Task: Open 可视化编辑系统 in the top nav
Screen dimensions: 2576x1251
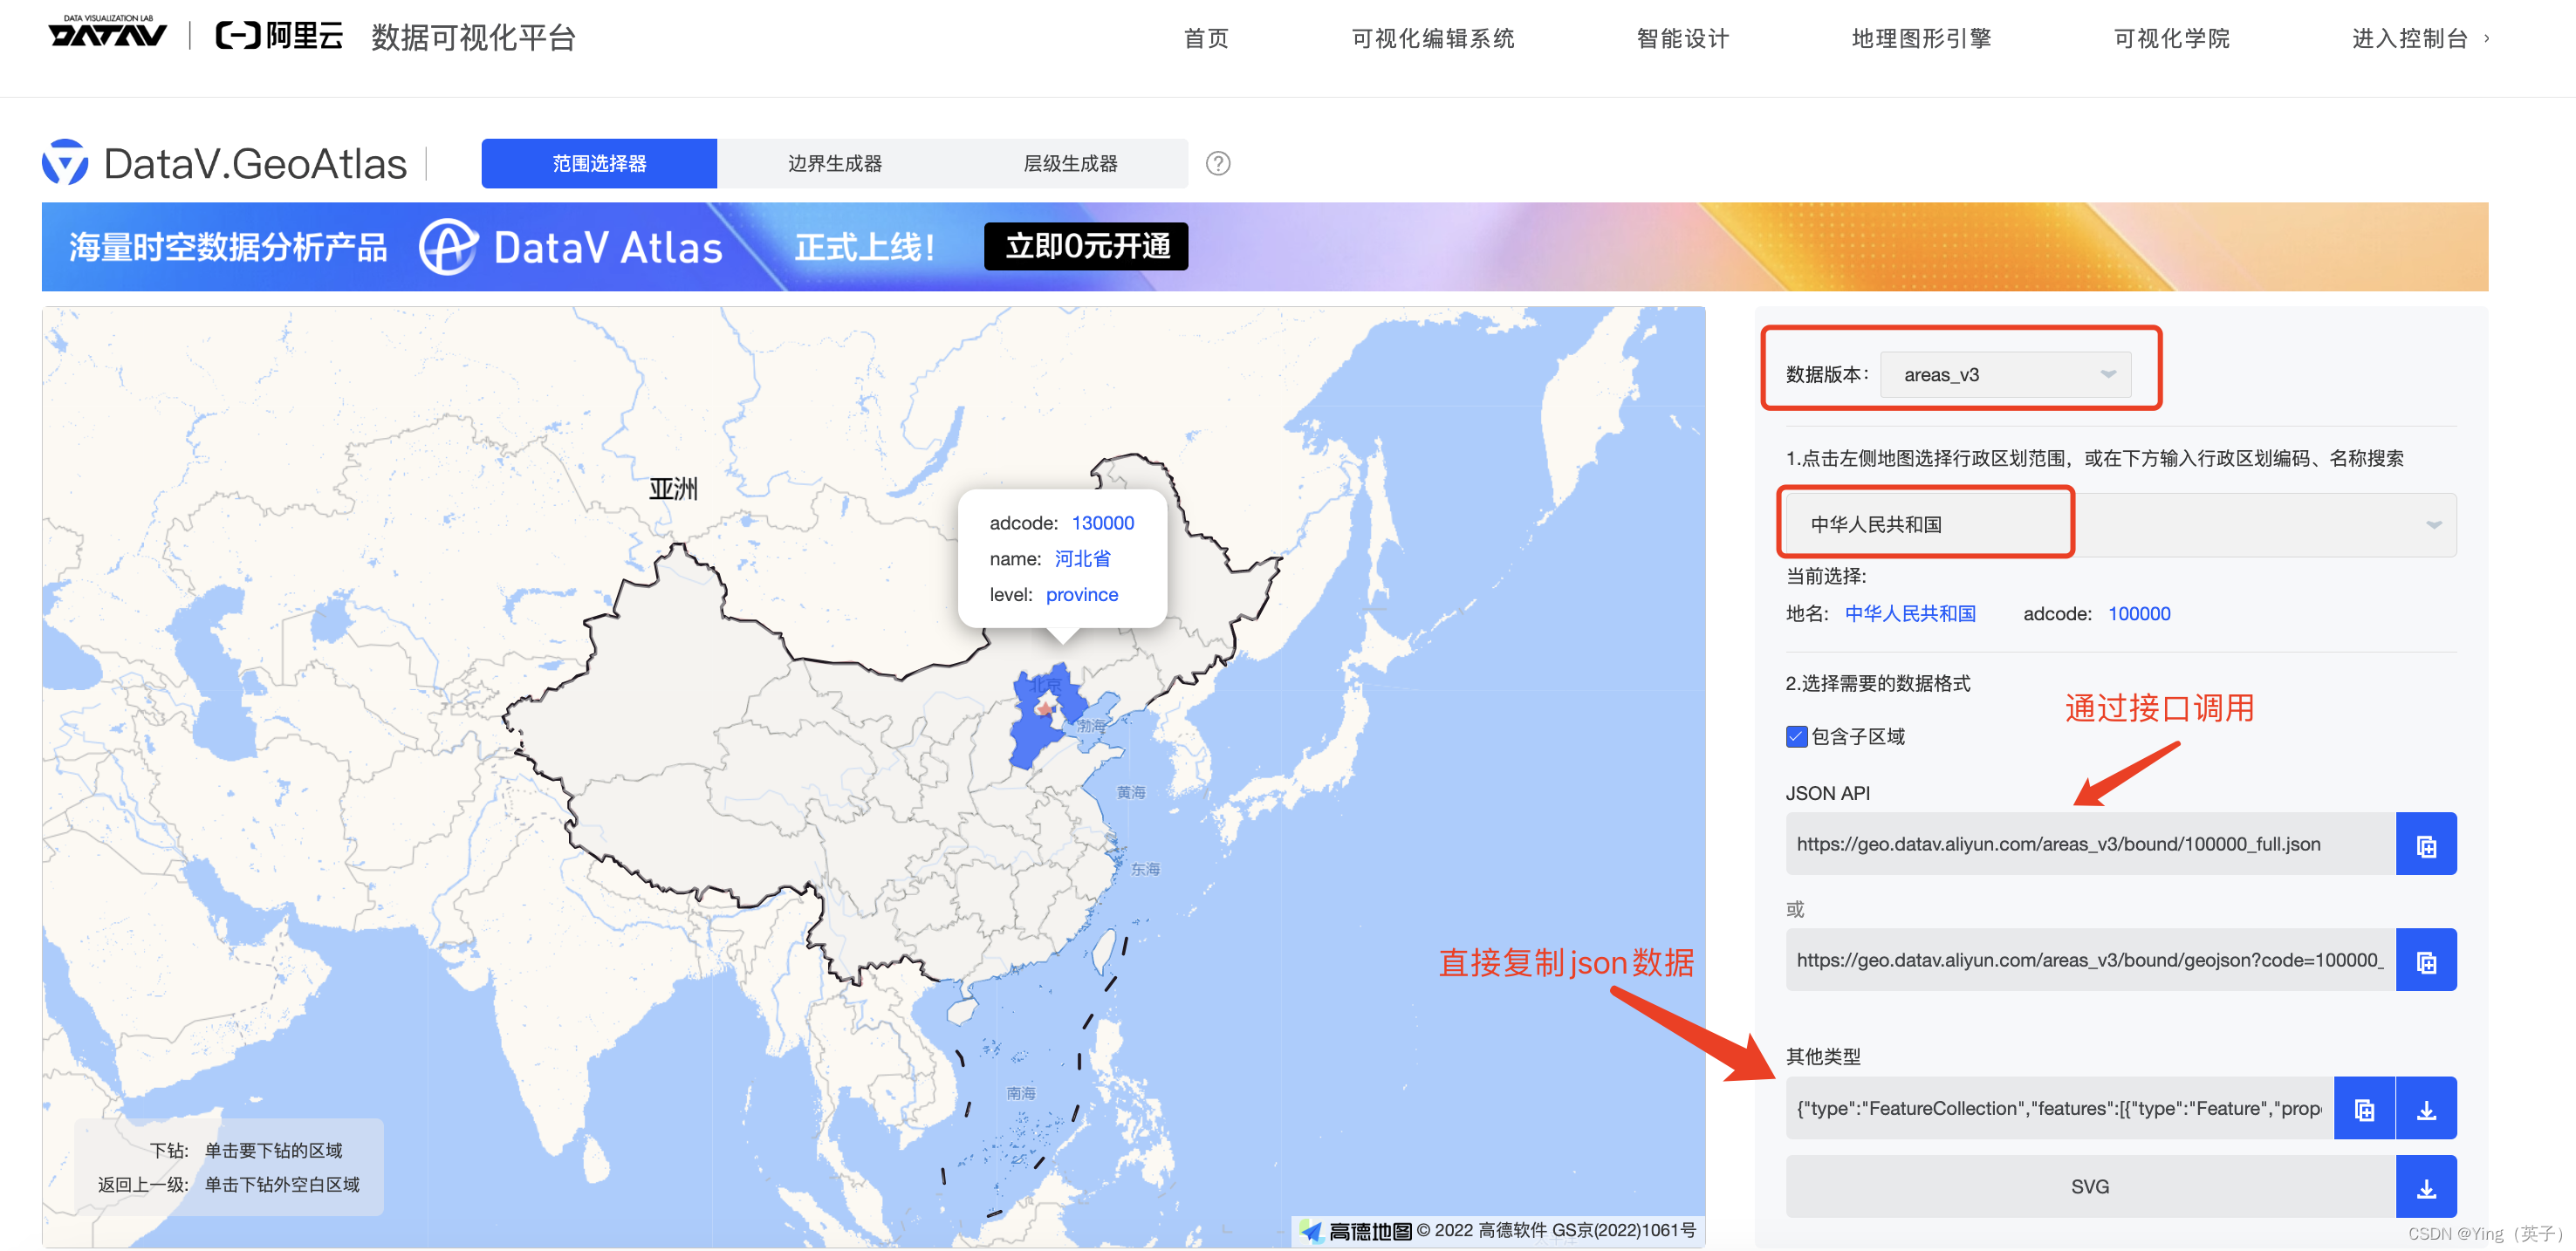Action: point(1433,38)
